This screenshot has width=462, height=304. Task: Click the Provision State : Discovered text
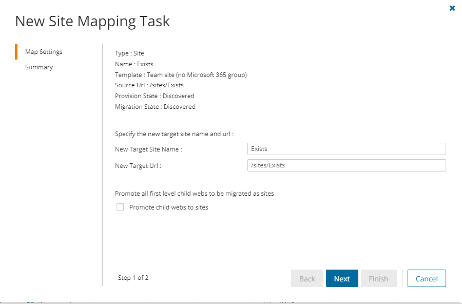[155, 96]
